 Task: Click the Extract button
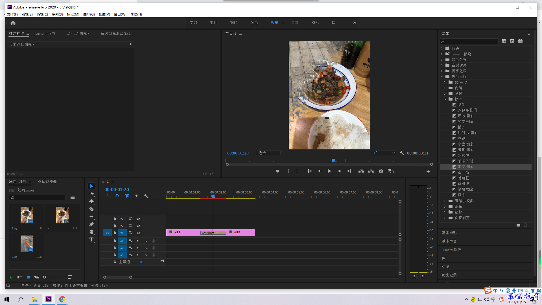(371, 171)
